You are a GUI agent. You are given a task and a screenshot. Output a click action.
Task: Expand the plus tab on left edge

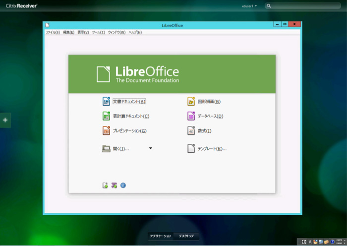click(x=5, y=120)
